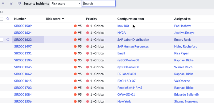
Task: Open New York configuration item
Action: (124, 101)
